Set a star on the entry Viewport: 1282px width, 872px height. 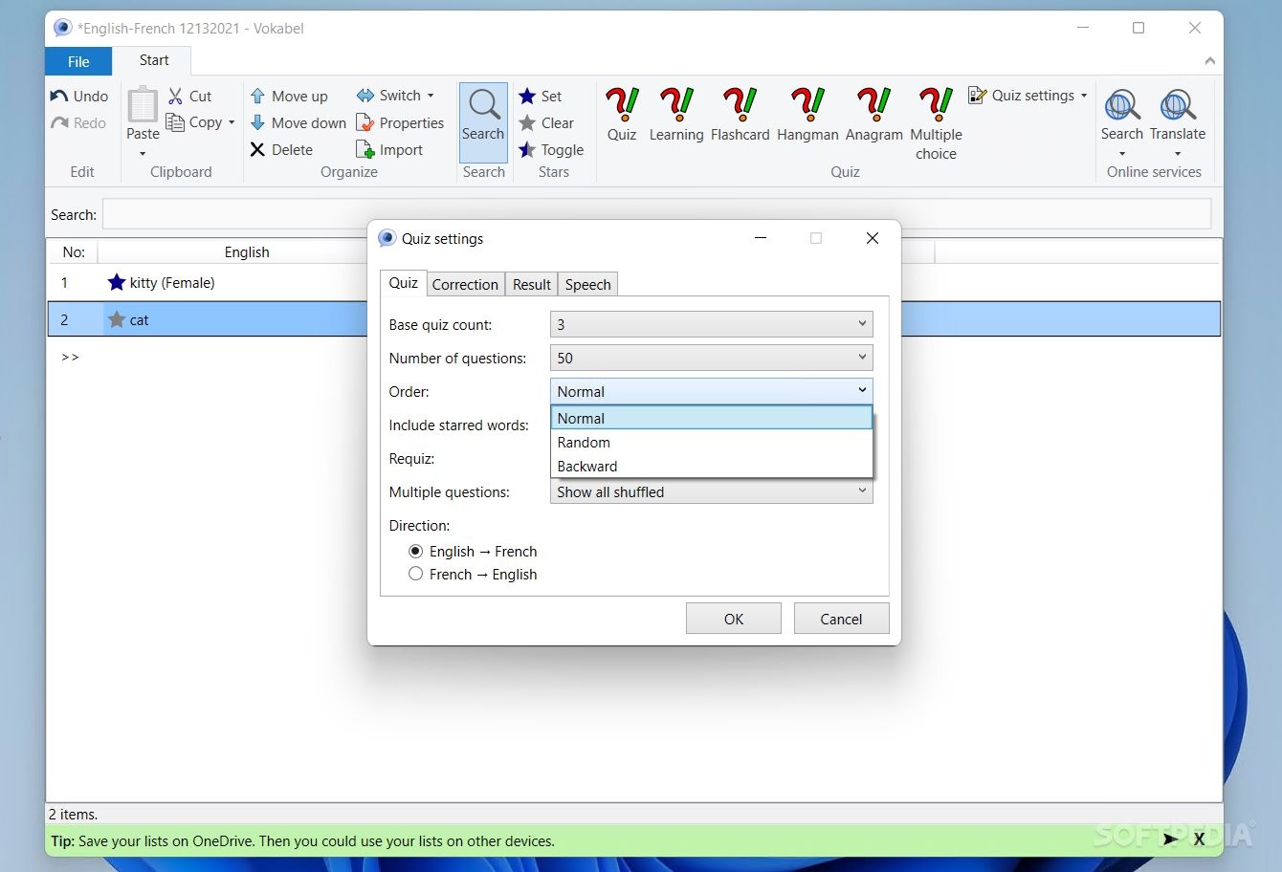point(541,96)
